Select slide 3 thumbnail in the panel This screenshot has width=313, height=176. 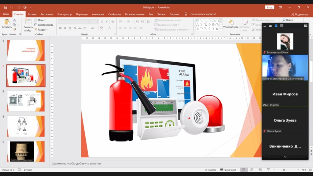[26, 101]
